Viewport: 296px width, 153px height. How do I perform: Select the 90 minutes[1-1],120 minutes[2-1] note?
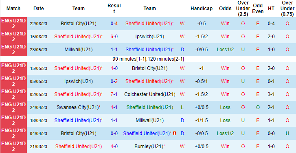point(148,59)
